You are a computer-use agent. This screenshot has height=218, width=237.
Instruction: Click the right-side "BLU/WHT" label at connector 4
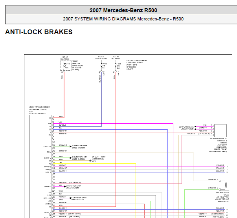click(220, 208)
